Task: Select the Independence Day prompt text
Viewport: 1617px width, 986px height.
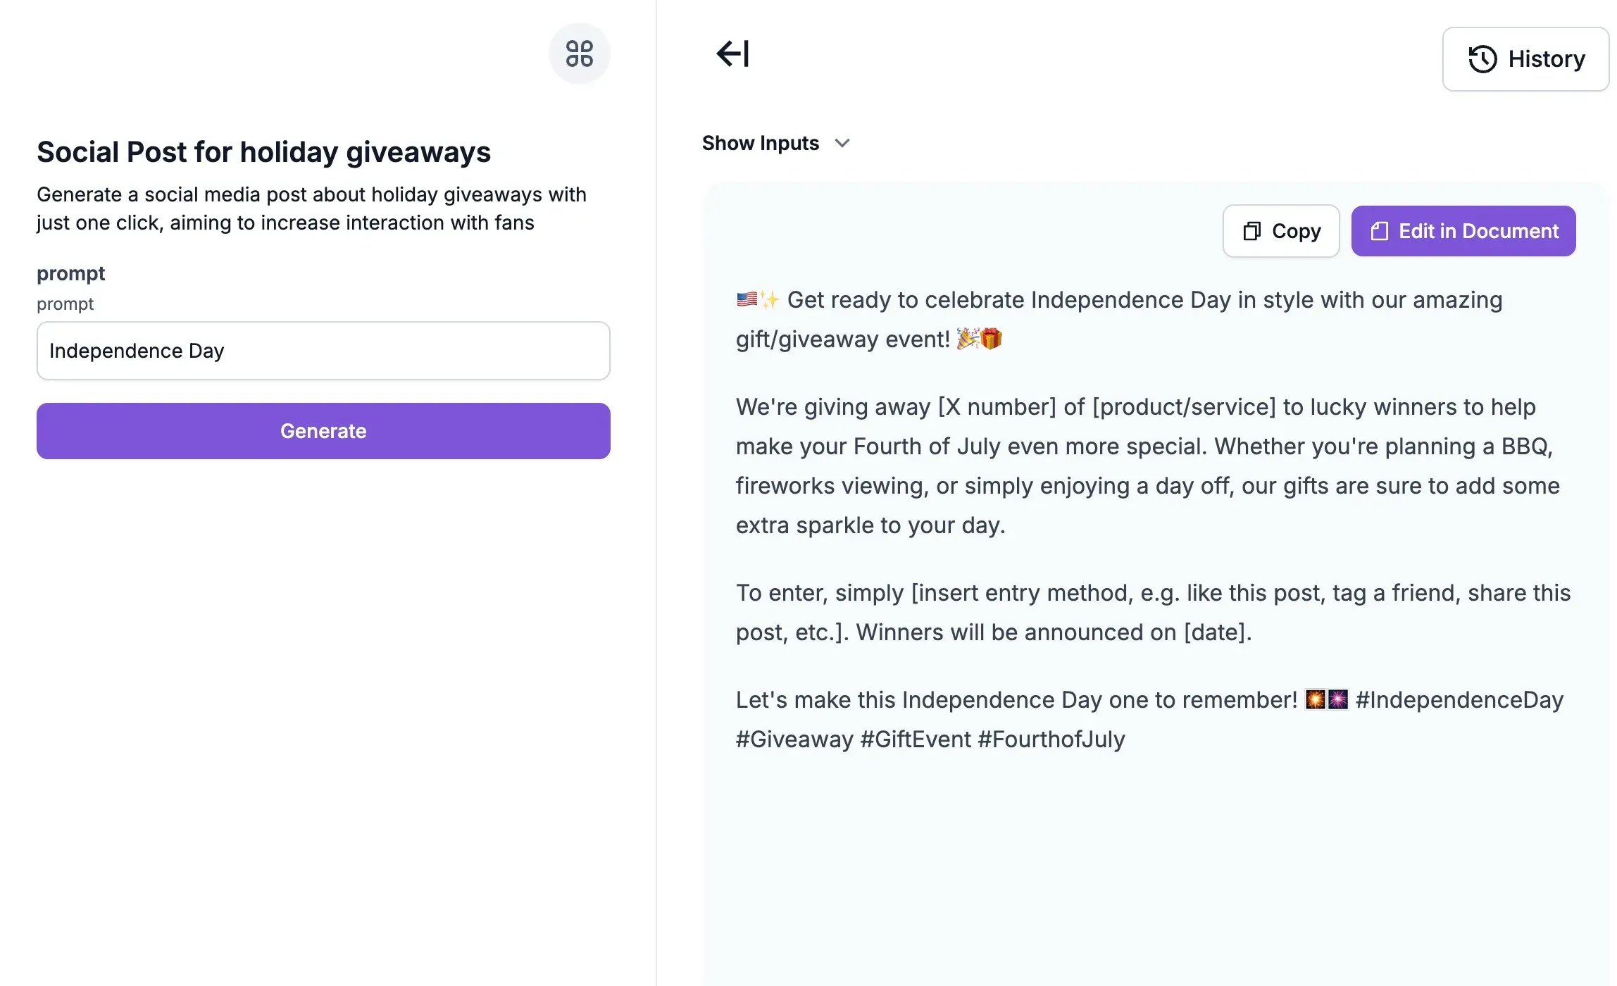Action: 137,351
